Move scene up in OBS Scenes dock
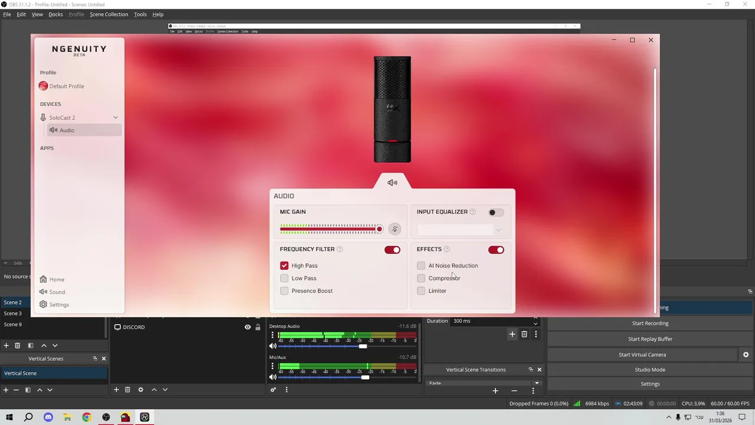The width and height of the screenshot is (755, 425). click(x=44, y=345)
